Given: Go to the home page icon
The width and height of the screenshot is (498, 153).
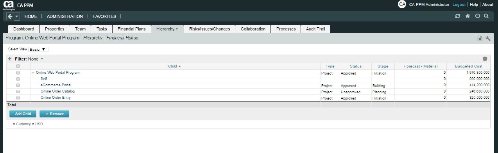Looking at the screenshot, I should click(x=468, y=16).
